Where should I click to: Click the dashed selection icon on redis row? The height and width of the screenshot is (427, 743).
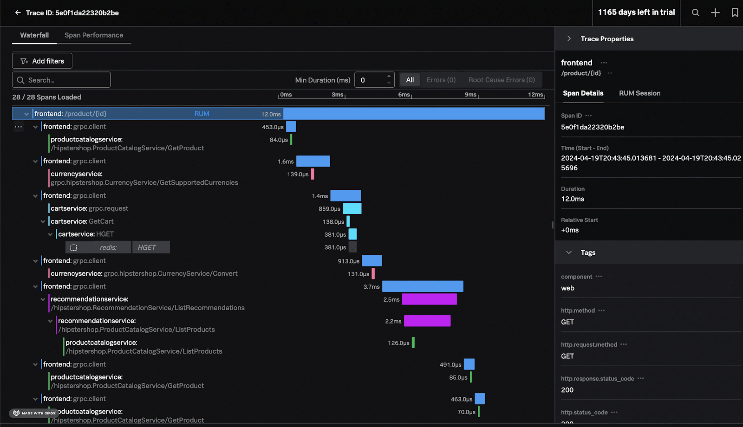(74, 247)
